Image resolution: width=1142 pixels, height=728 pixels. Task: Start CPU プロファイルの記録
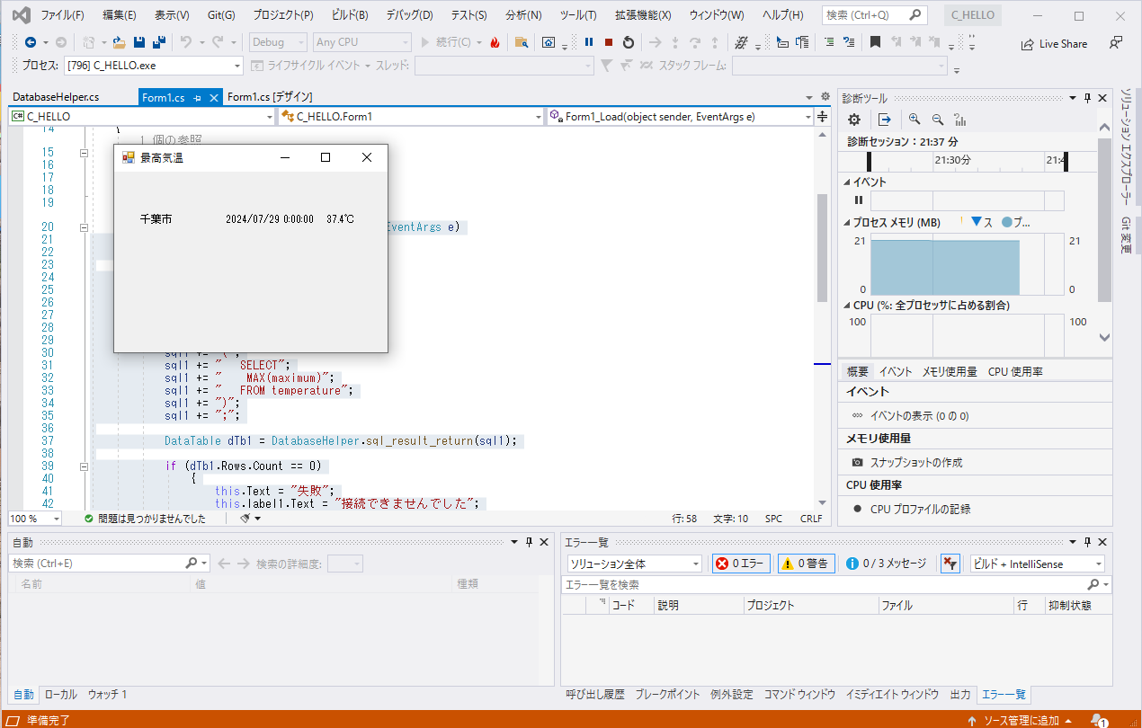click(920, 509)
